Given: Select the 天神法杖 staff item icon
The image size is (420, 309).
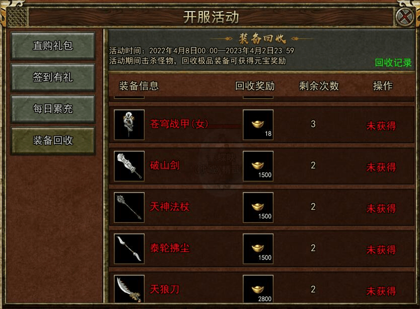Looking at the screenshot, I should point(129,207).
